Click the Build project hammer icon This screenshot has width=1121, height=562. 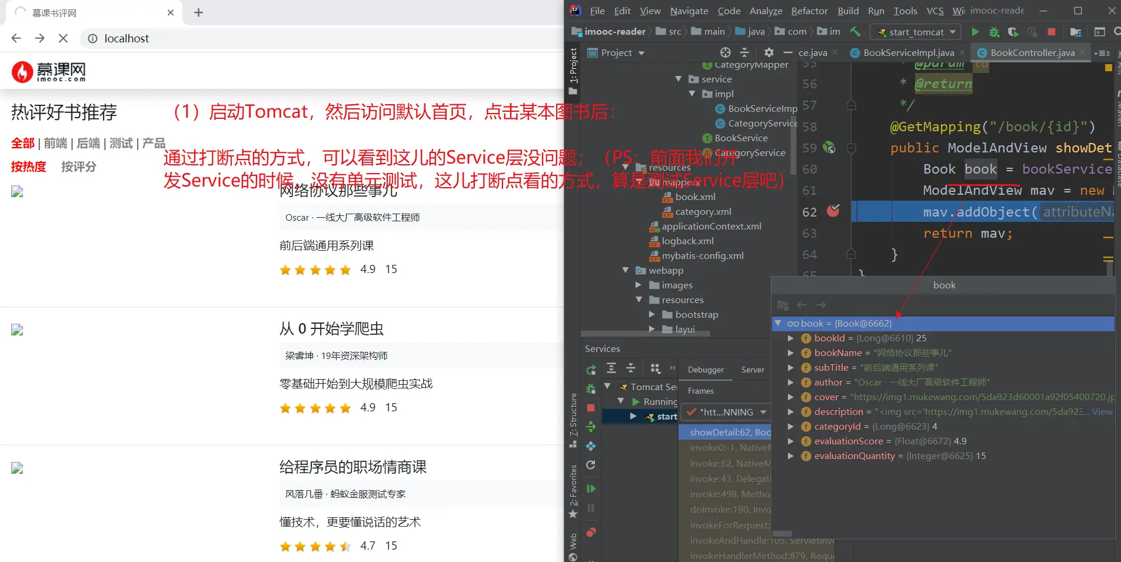click(x=855, y=32)
